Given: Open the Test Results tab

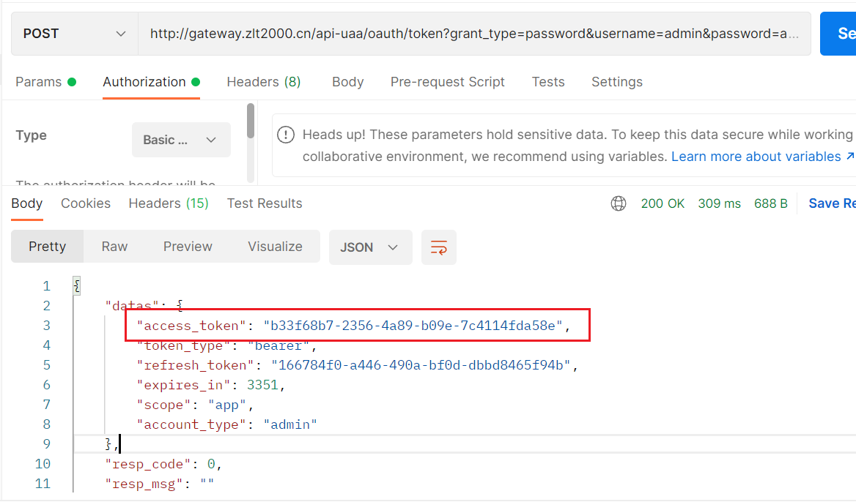Looking at the screenshot, I should tap(265, 203).
